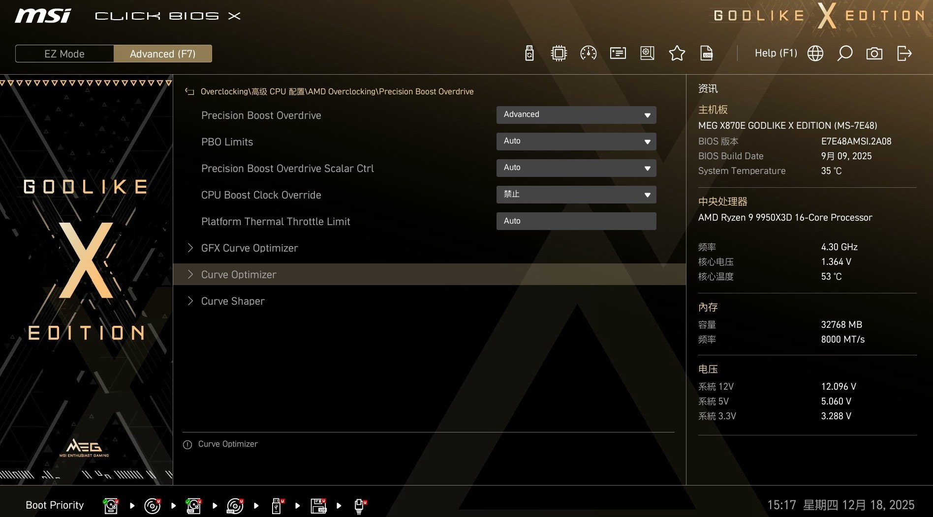Switch to EZ Mode
Viewport: 933px width, 517px height.
(64, 54)
